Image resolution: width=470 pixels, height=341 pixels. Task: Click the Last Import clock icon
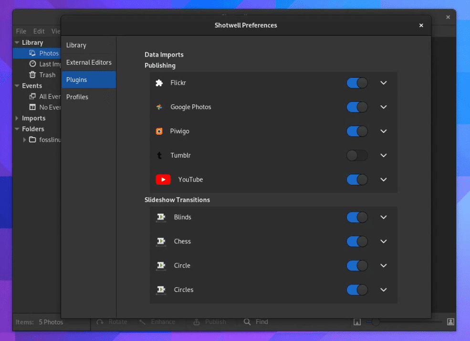(x=32, y=64)
